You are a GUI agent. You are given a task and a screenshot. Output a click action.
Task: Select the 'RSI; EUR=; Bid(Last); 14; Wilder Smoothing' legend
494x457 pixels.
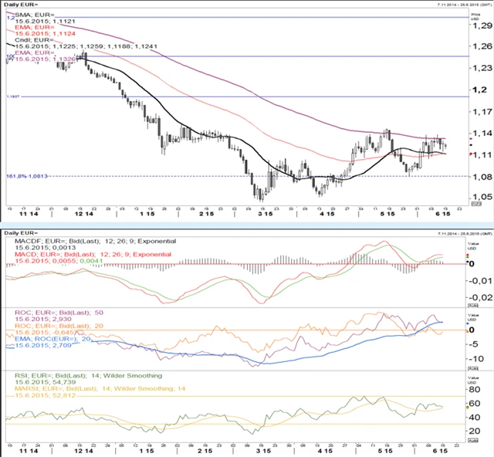pos(89,376)
